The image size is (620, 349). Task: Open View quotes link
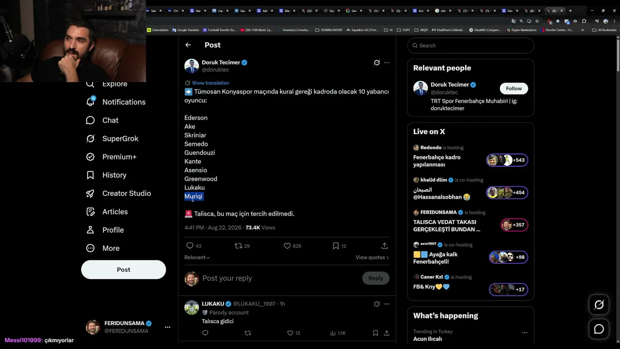(372, 257)
